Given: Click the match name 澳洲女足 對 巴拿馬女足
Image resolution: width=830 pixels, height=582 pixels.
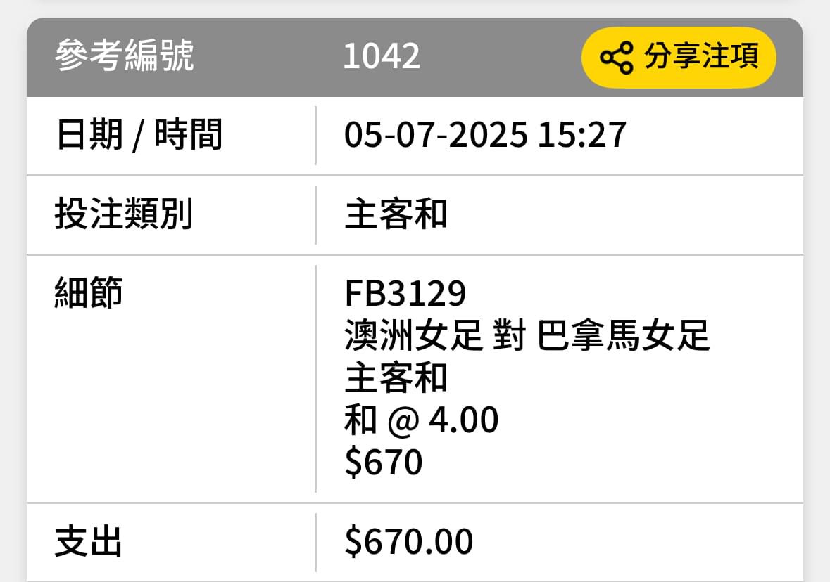Looking at the screenshot, I should [527, 336].
